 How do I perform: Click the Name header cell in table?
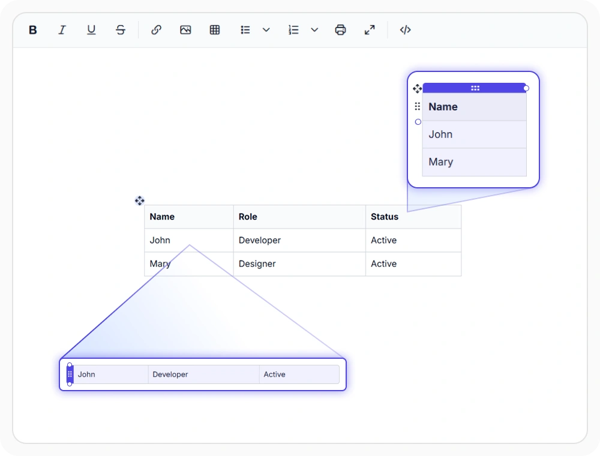(x=189, y=217)
